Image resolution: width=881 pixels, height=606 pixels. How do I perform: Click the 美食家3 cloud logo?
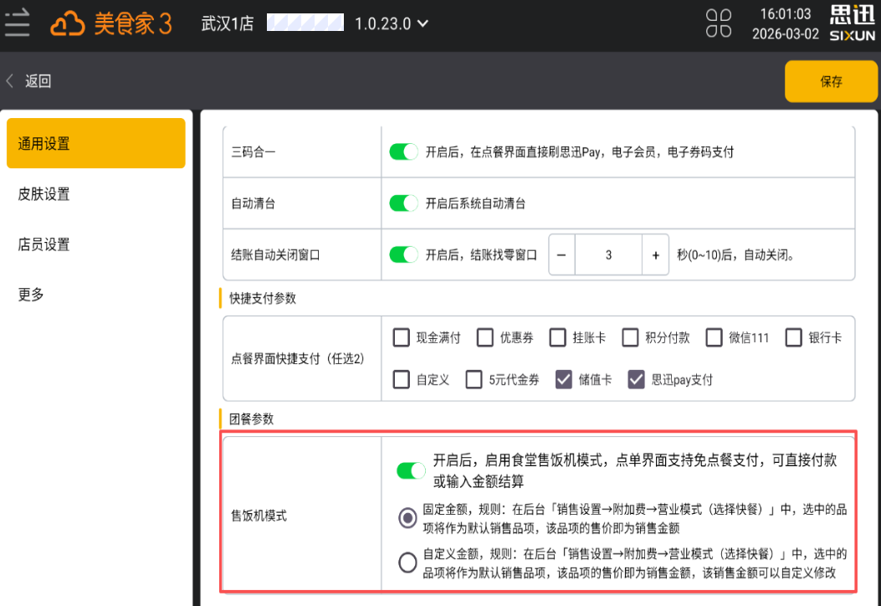coord(110,23)
